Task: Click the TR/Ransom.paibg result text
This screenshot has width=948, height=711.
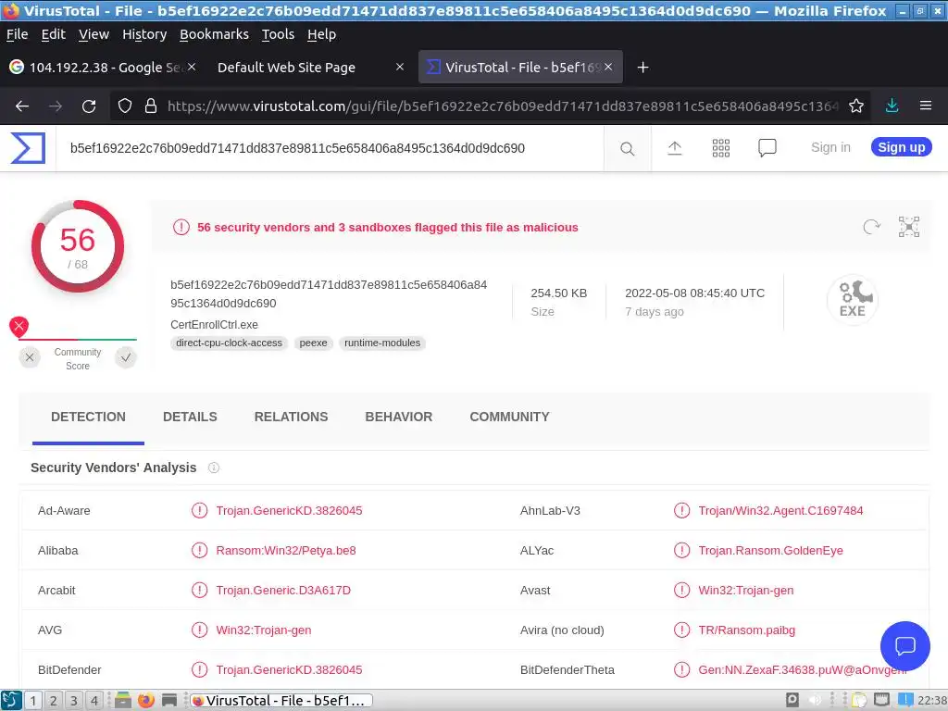Action: point(747,630)
